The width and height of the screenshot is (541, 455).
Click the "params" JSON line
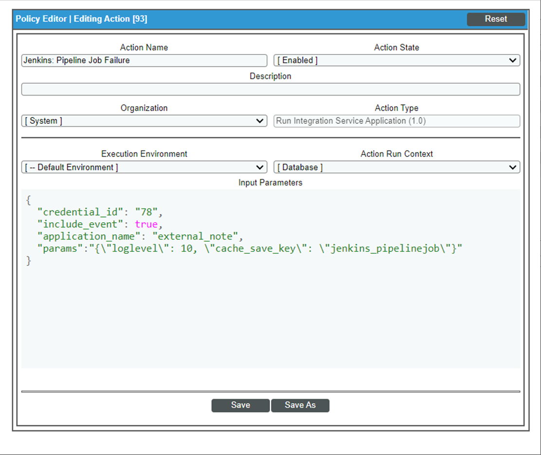click(250, 248)
